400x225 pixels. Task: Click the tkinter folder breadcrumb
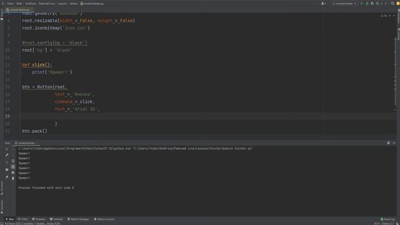(74, 4)
